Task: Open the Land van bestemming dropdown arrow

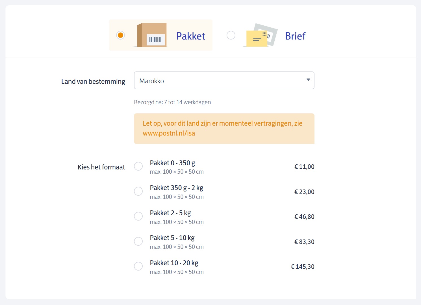Action: (308, 80)
